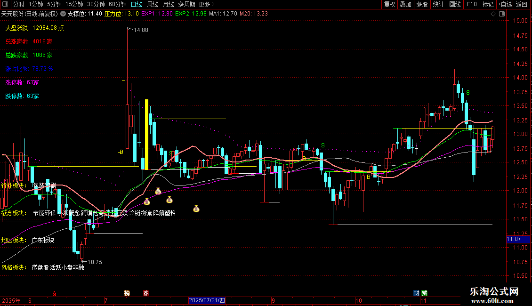Click the 大盘涨跌 12984.08 点 line
The width and height of the screenshot is (532, 306).
point(35,28)
